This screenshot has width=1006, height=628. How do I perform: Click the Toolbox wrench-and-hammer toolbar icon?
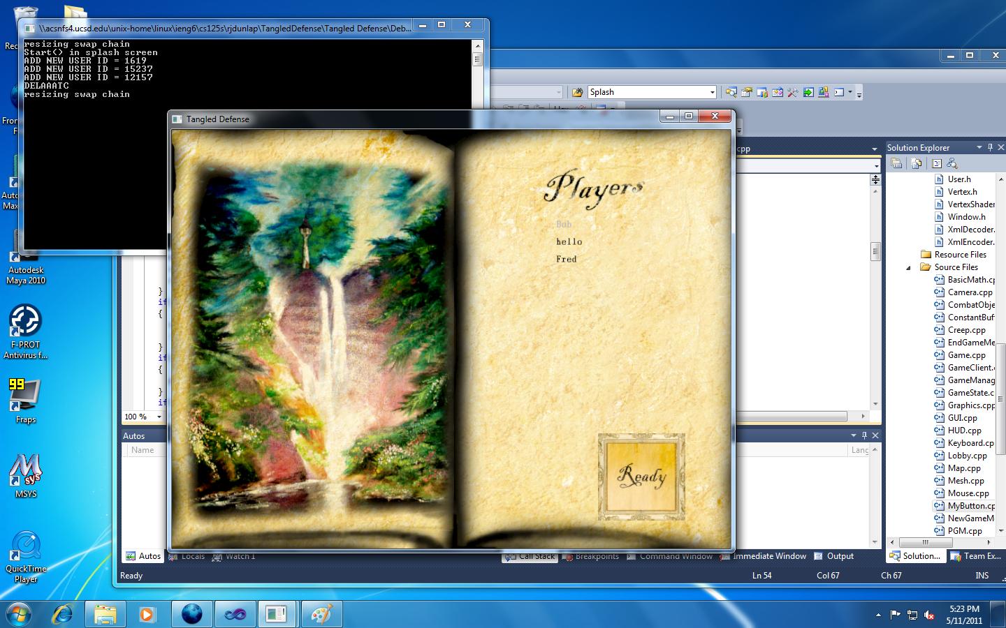[793, 92]
